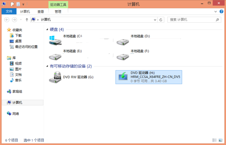Select the DVD 驱动器 (H:) setup icon
Screen dimensions: 226x145
tap(123, 76)
